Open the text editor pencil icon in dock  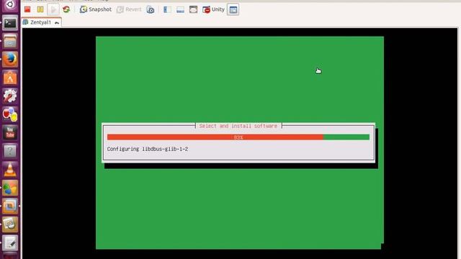pyautogui.click(x=10, y=243)
